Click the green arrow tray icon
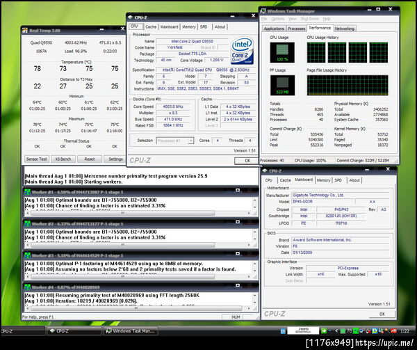The width and height of the screenshot is (417, 350). click(324, 331)
